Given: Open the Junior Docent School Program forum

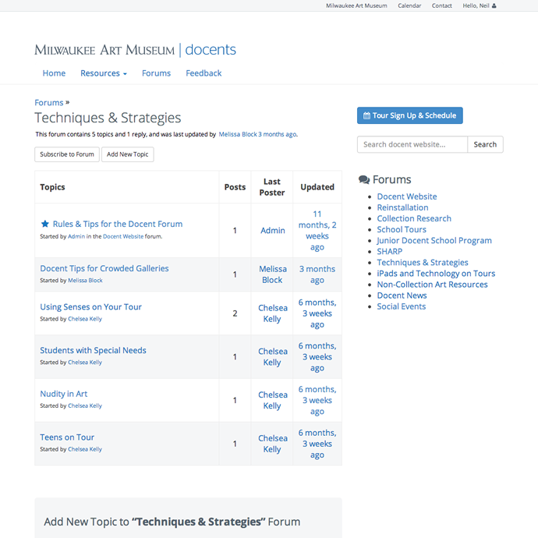Looking at the screenshot, I should click(x=434, y=240).
